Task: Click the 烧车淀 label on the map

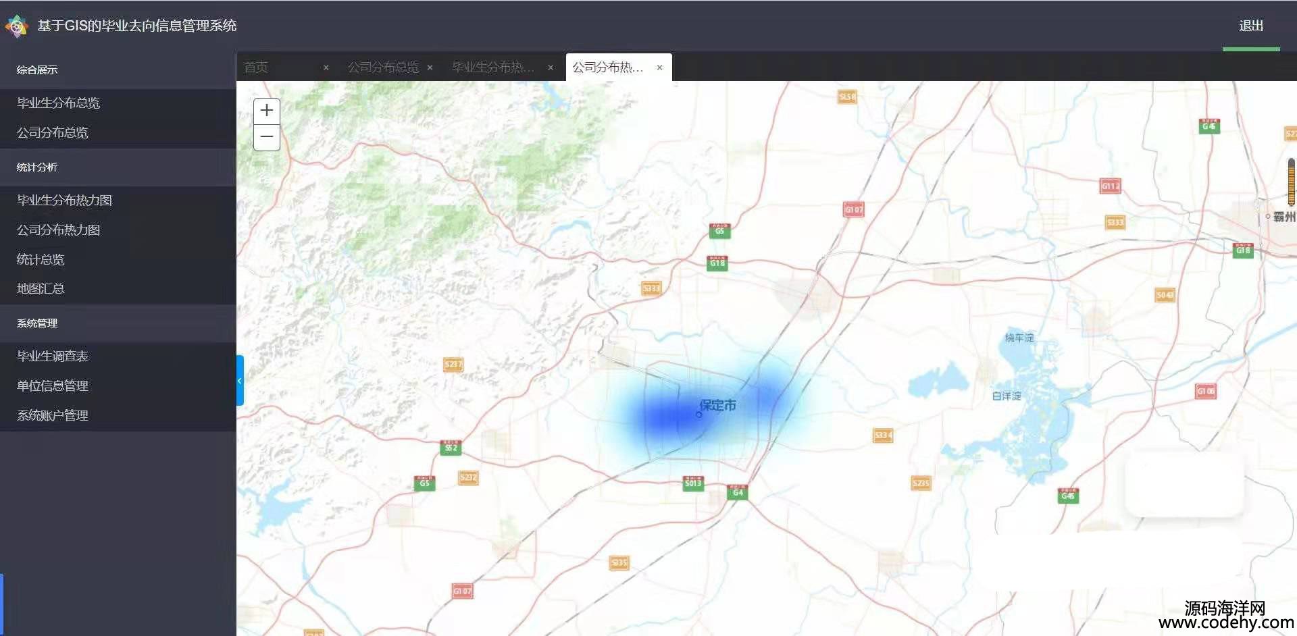Action: coord(1019,338)
